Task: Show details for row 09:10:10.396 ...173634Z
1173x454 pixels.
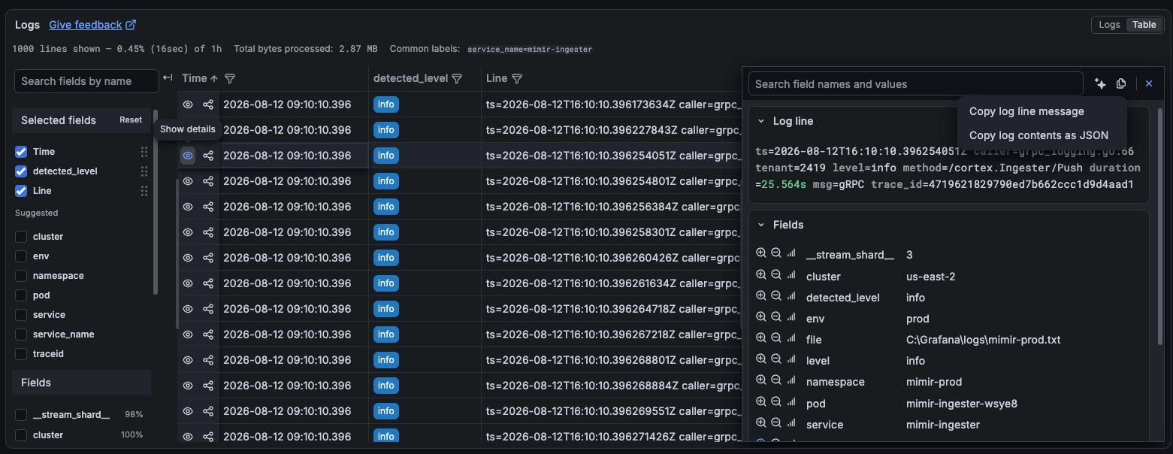Action: pyautogui.click(x=188, y=104)
